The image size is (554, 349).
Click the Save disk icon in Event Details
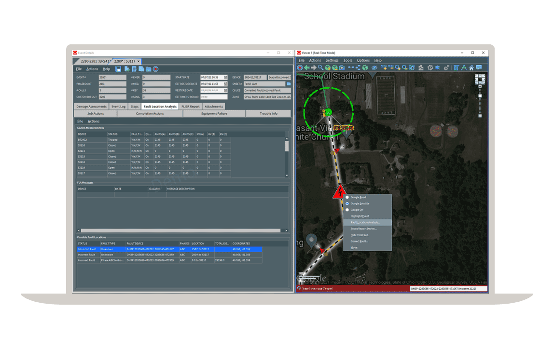tap(118, 69)
